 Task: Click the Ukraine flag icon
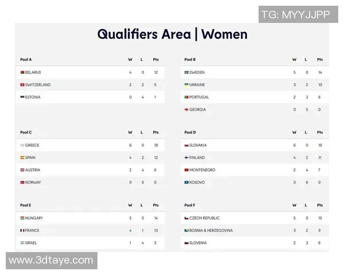[186, 85]
